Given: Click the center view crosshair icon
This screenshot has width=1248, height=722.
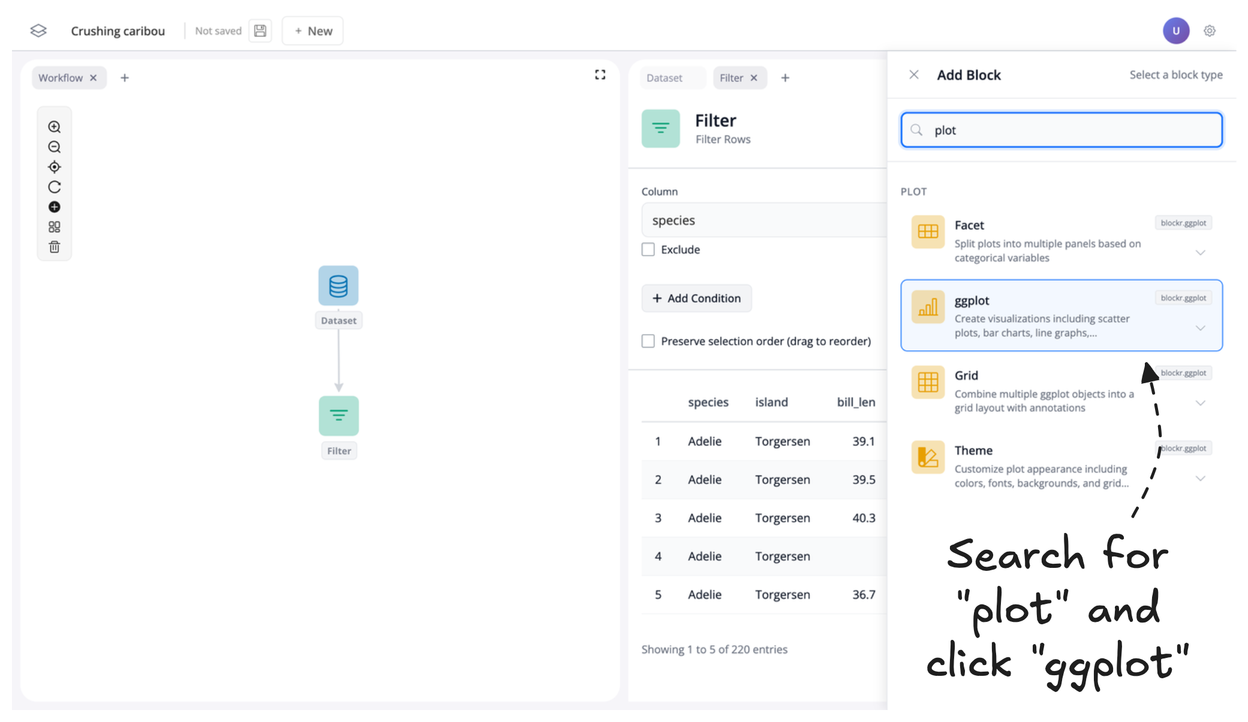Looking at the screenshot, I should pos(54,167).
